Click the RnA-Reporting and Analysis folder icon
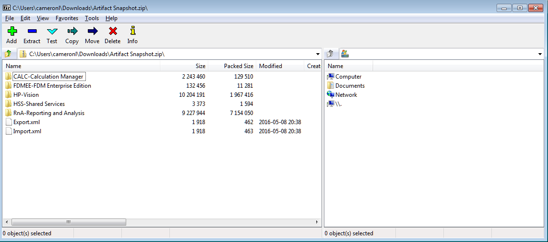 point(8,113)
